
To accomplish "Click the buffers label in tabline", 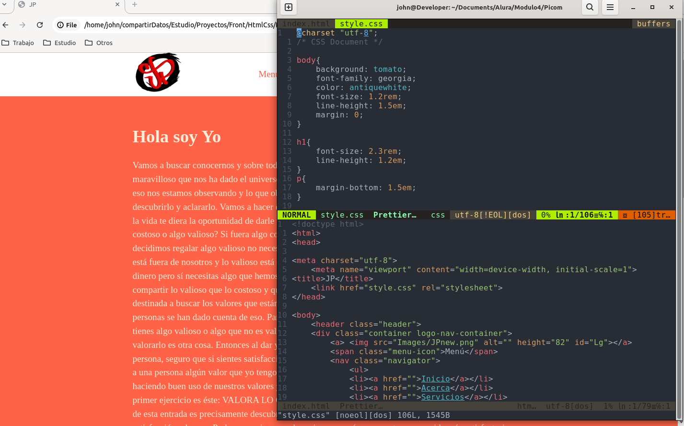I will [x=653, y=23].
